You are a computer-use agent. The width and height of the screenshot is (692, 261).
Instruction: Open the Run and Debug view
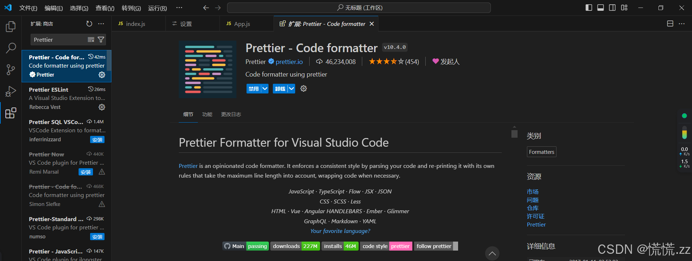point(11,91)
